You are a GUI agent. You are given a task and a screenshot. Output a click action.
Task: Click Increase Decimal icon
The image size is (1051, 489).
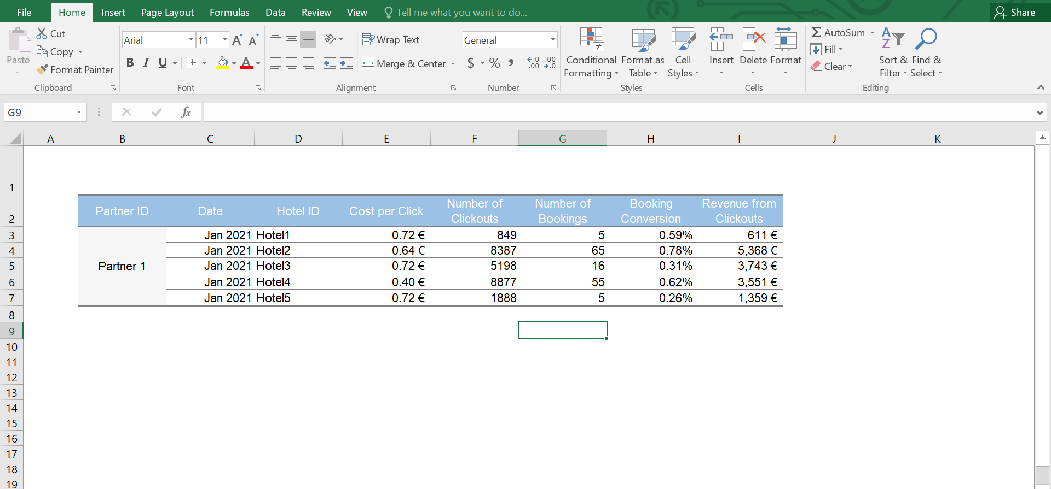pyautogui.click(x=533, y=63)
